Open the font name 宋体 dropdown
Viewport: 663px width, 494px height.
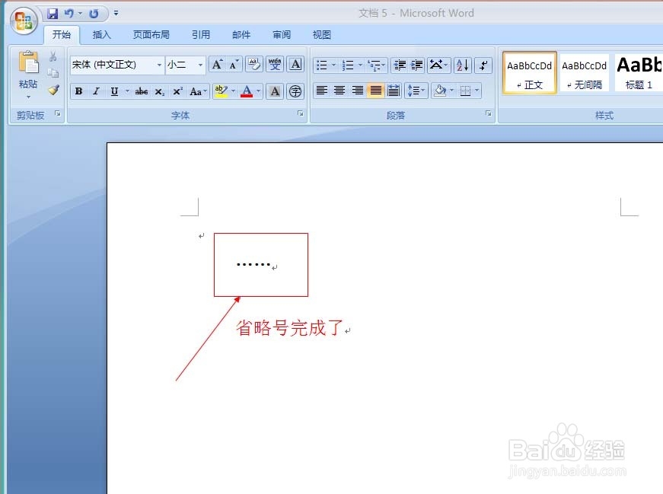pos(159,65)
